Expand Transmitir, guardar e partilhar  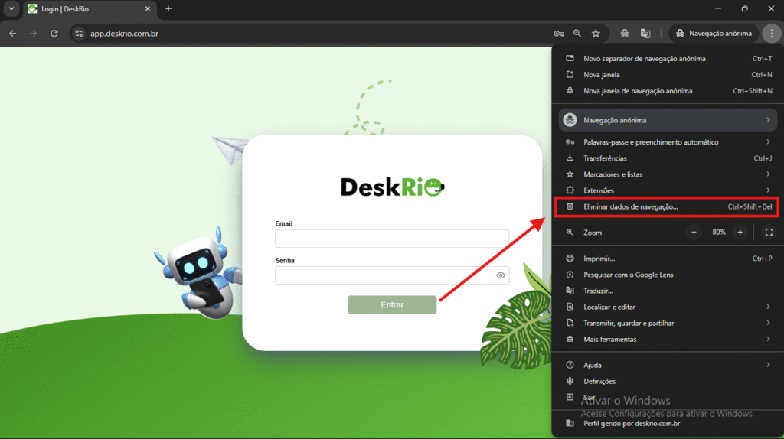668,323
